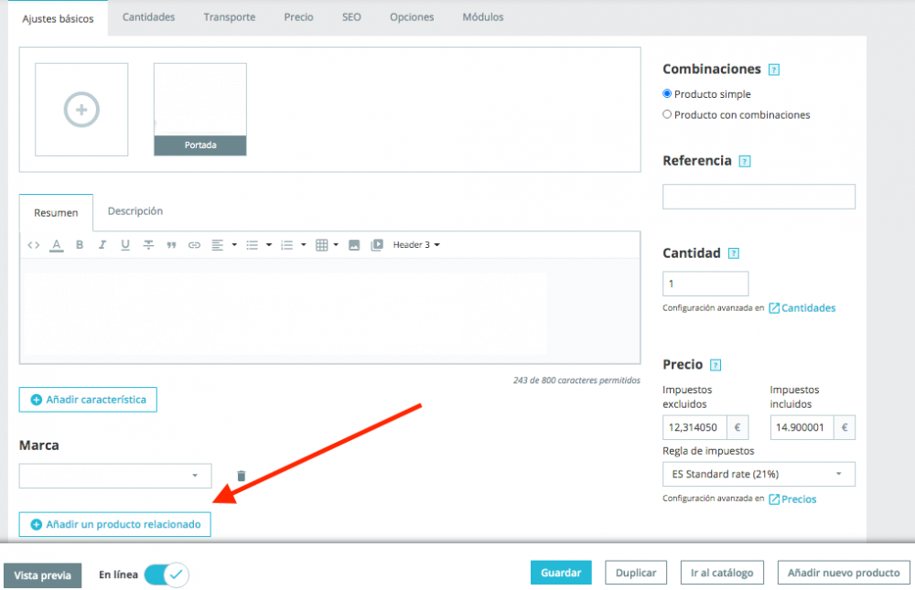Open the Precio tab
This screenshot has width=915, height=590.
point(299,17)
